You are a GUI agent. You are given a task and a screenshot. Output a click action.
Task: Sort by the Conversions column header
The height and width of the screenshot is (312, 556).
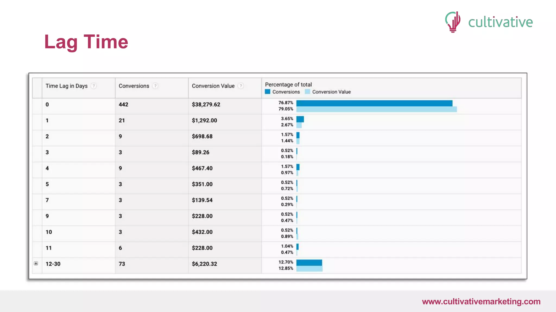[134, 86]
